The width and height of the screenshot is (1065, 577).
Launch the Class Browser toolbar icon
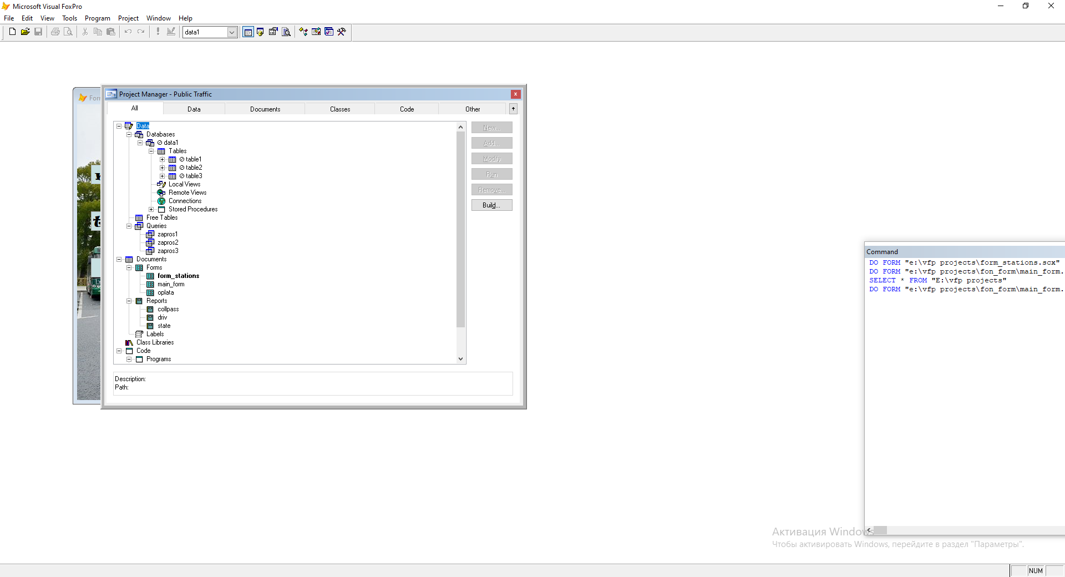[x=303, y=32]
